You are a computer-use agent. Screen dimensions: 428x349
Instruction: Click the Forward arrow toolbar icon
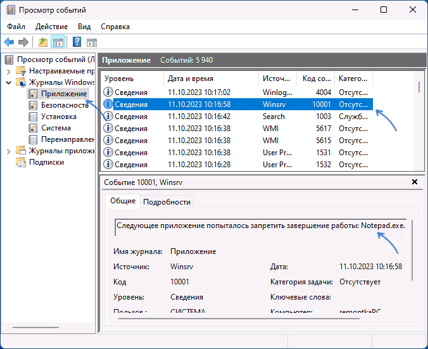[x=23, y=42]
